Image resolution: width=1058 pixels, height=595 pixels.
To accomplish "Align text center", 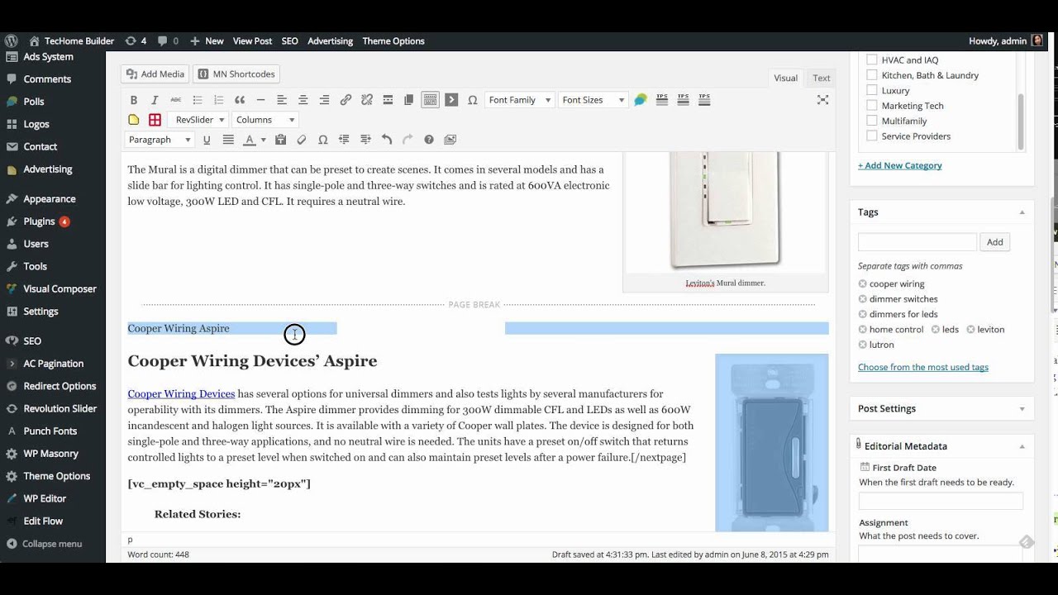I will (303, 100).
